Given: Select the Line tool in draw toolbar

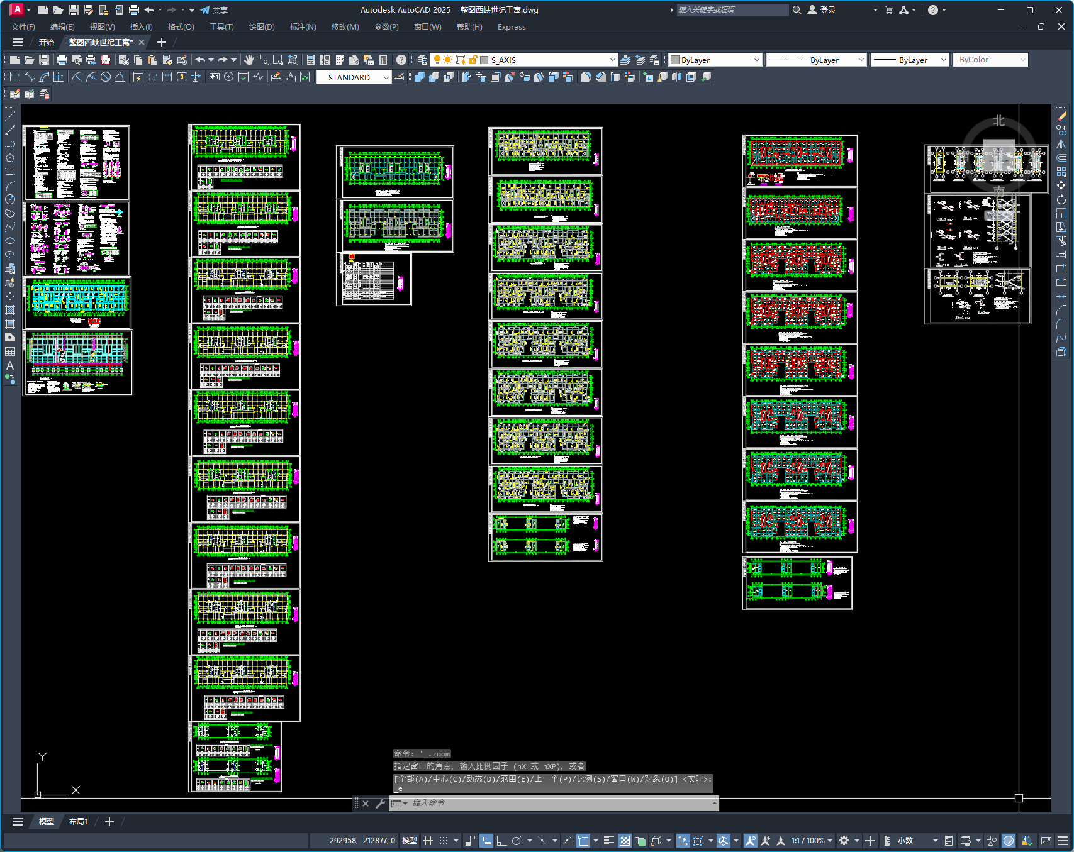Looking at the screenshot, I should point(10,116).
